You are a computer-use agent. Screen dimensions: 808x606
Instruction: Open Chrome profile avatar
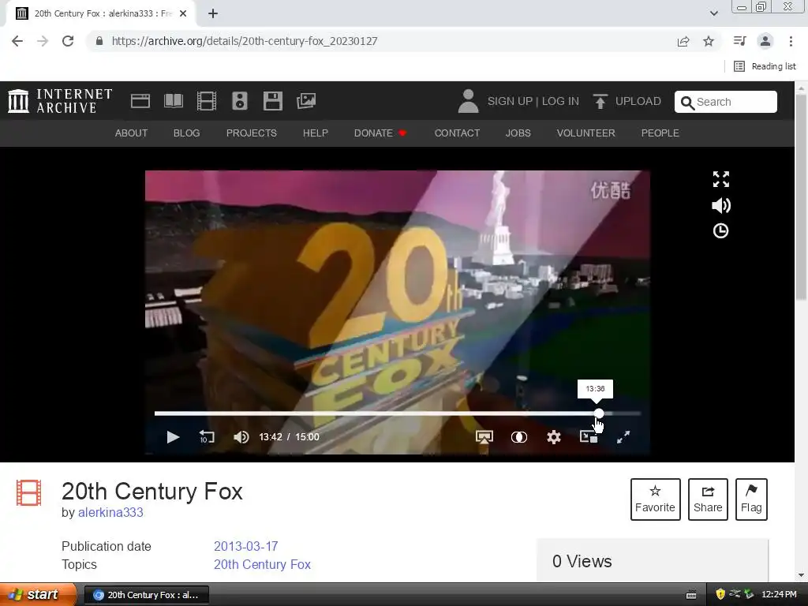point(765,41)
